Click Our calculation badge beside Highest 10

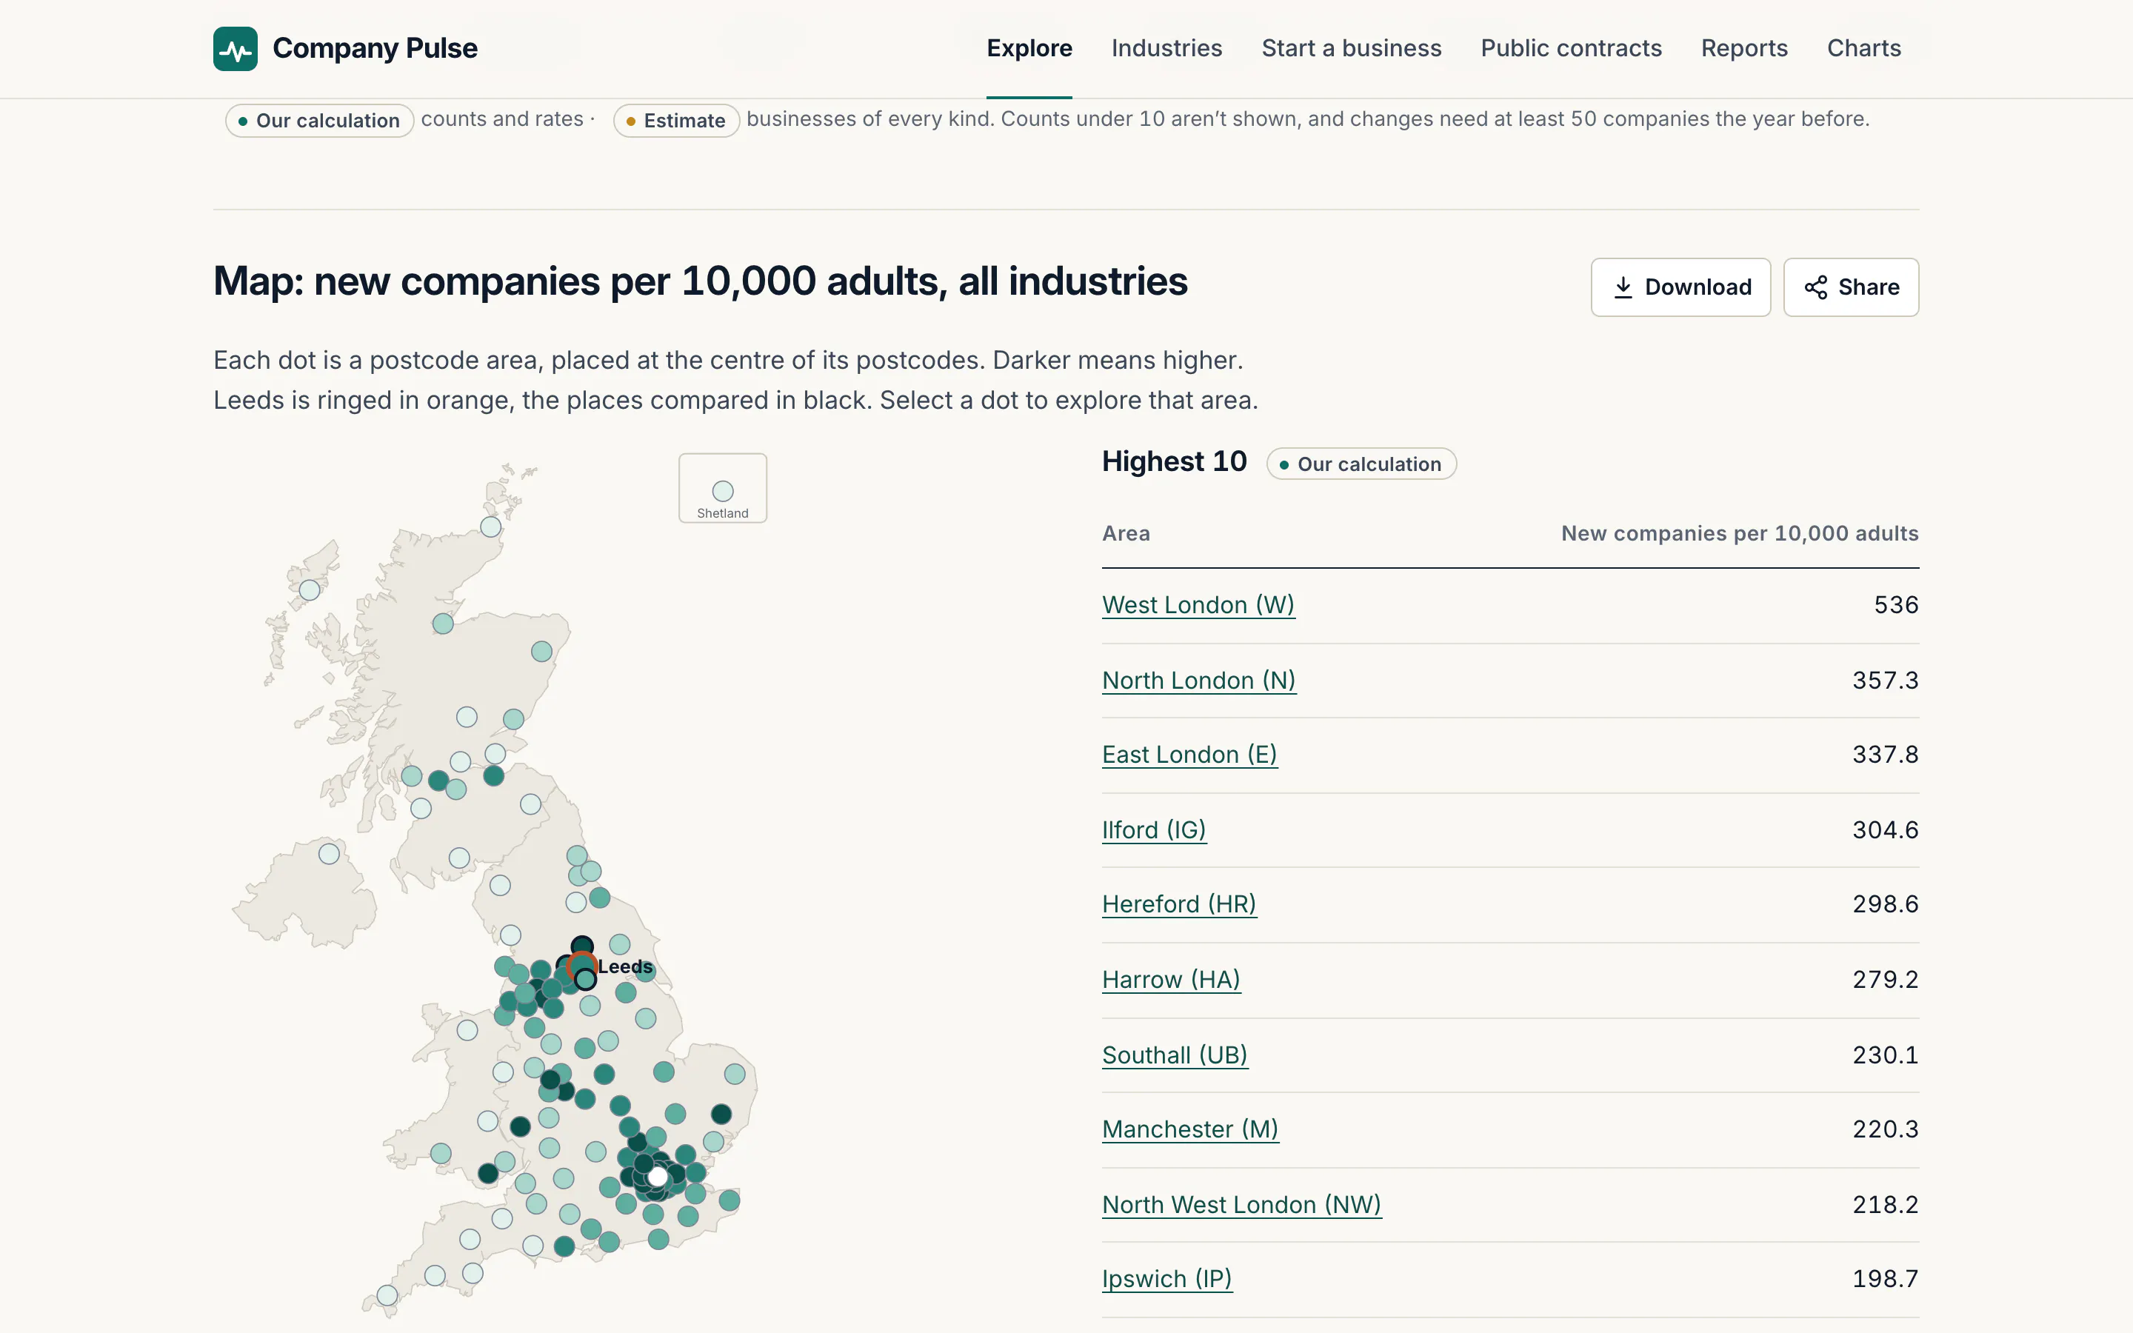1361,464
